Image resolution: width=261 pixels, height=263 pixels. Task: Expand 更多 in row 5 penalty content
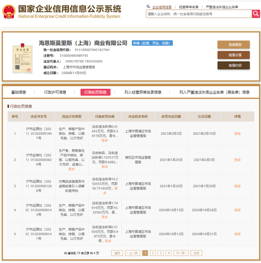coord(108,241)
